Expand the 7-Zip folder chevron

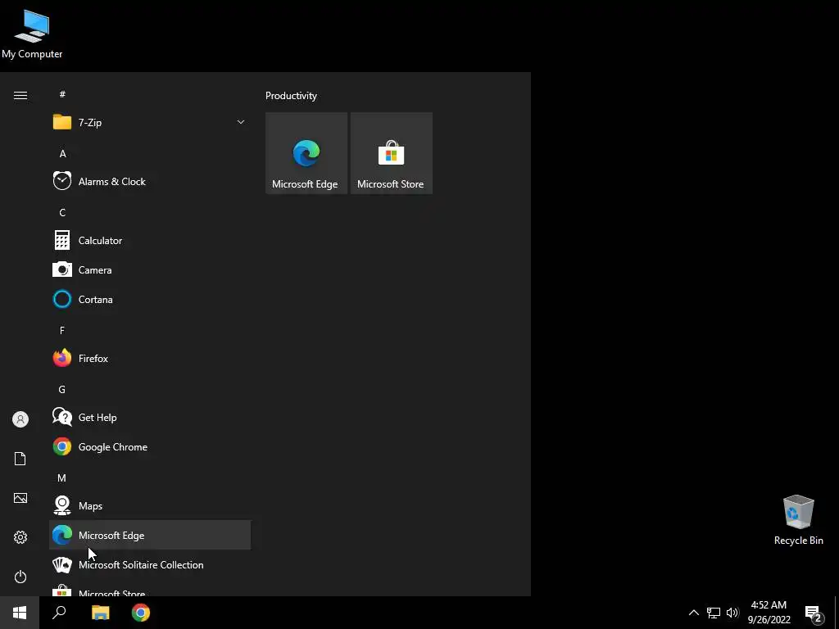point(241,123)
